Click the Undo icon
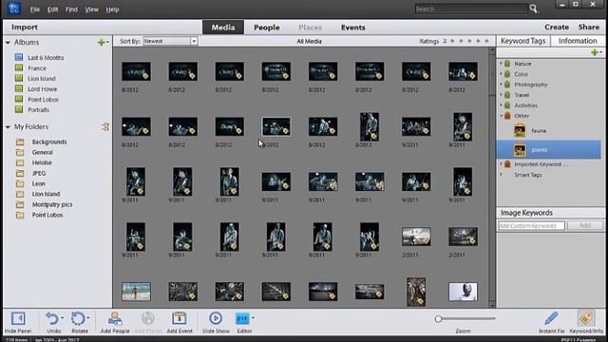Image resolution: width=608 pixels, height=342 pixels. tap(52, 318)
